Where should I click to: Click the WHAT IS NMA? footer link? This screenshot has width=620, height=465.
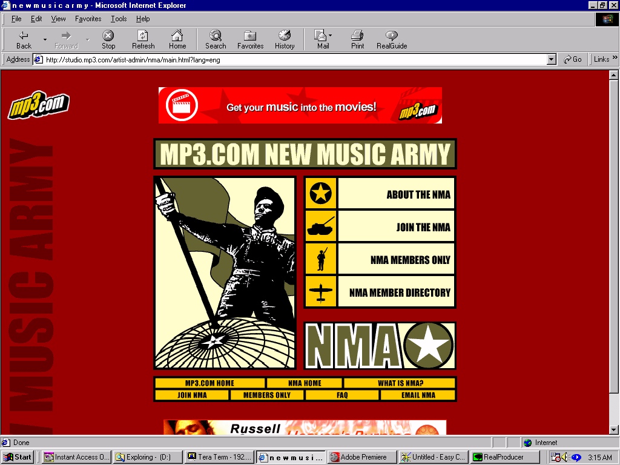coord(400,383)
